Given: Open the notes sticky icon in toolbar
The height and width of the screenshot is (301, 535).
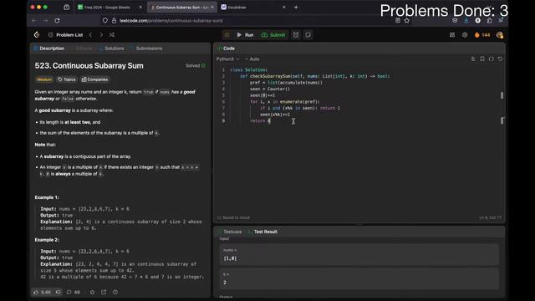Looking at the screenshot, I should pyautogui.click(x=308, y=35).
